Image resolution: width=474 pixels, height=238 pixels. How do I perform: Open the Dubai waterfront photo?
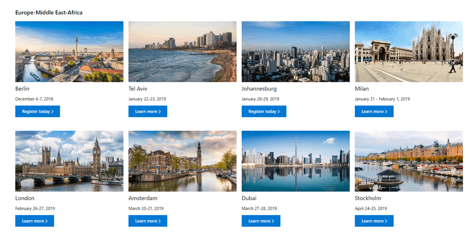pyautogui.click(x=295, y=161)
